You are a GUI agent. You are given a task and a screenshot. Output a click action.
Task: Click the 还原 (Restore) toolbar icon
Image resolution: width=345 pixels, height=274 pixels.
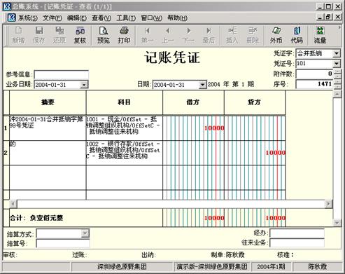(59, 35)
